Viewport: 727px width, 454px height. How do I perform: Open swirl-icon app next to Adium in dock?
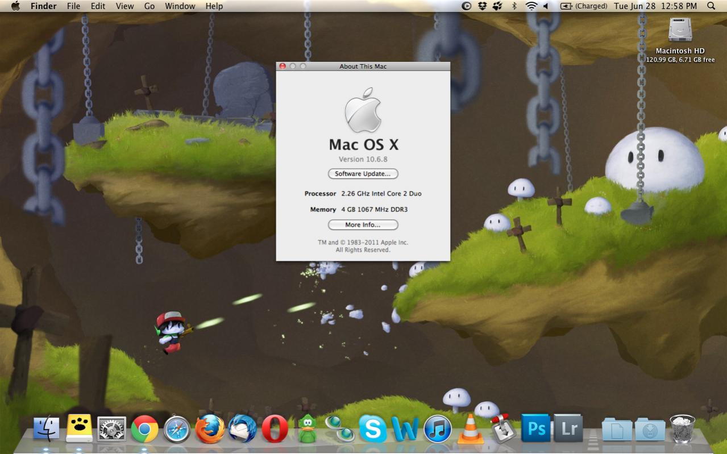340,429
